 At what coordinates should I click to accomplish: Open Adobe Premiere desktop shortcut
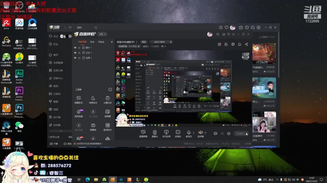19,94
